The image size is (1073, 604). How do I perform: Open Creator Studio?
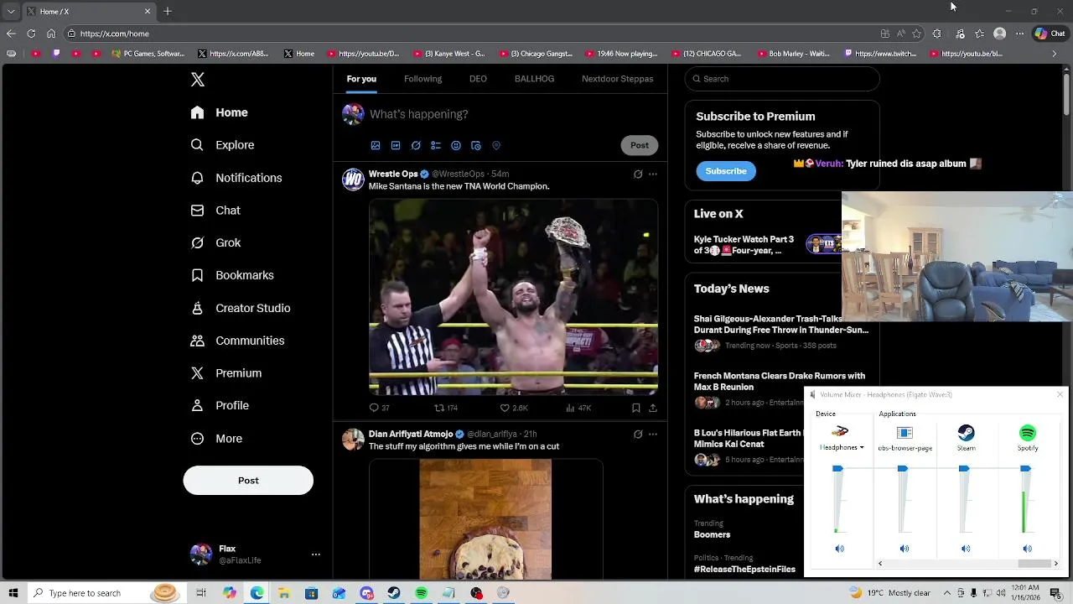(240, 308)
